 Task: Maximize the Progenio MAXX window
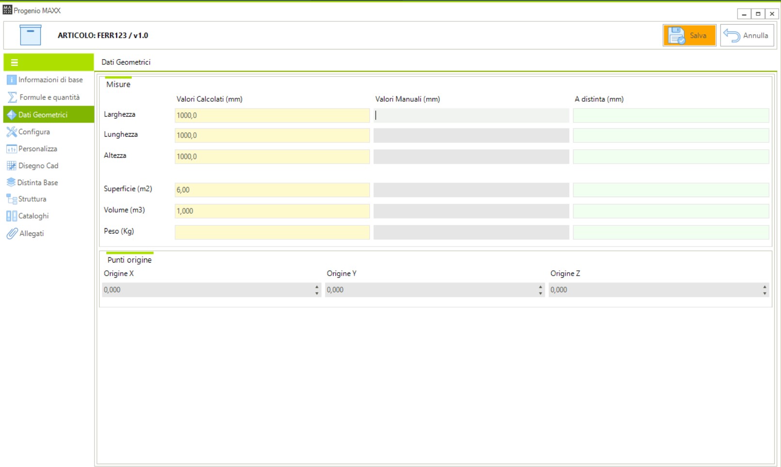click(758, 14)
